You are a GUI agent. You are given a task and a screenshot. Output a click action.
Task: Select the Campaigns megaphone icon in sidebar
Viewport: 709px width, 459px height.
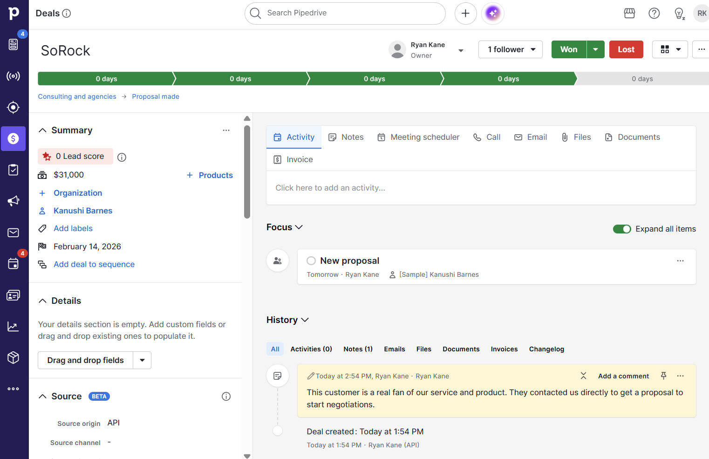point(14,200)
